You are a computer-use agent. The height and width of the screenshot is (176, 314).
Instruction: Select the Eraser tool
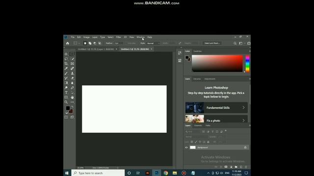[x=72, y=78]
